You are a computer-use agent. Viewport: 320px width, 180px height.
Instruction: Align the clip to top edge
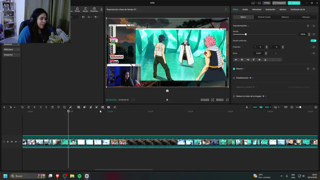point(253,60)
